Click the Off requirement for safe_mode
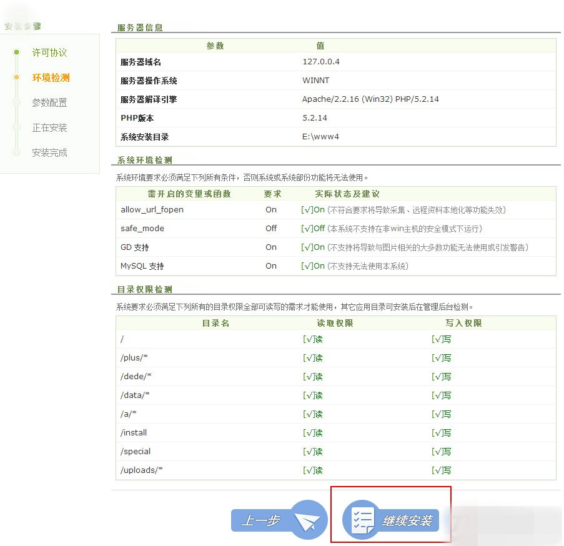Image resolution: width=564 pixels, height=546 pixels. 271,229
